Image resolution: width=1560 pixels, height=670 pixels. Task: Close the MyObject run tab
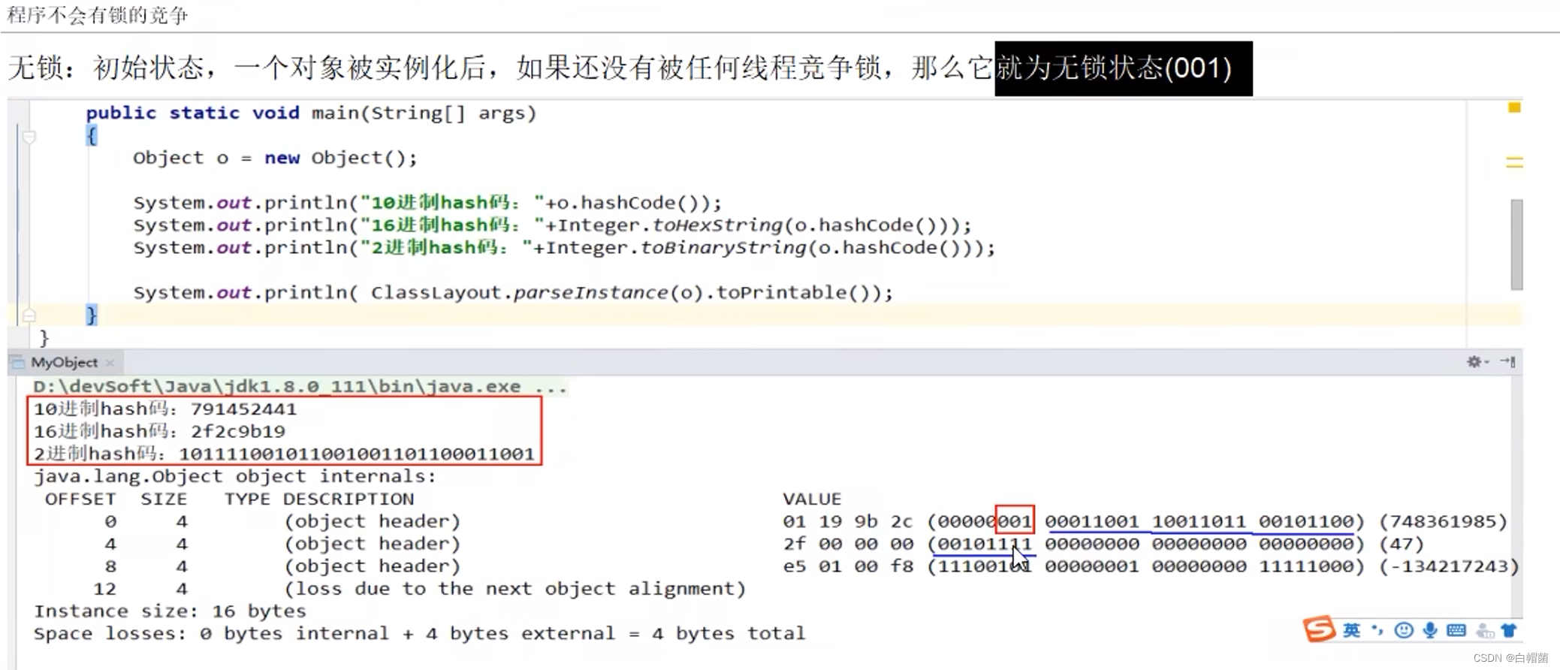[x=110, y=363]
